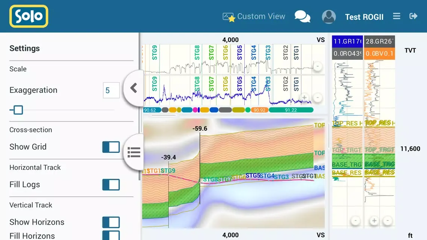This screenshot has height=240, width=427.
Task: Toggle the Fill Logs switch
Action: (111, 185)
